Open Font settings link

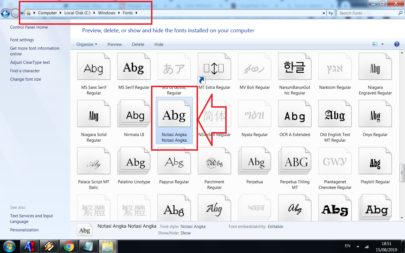click(22, 40)
